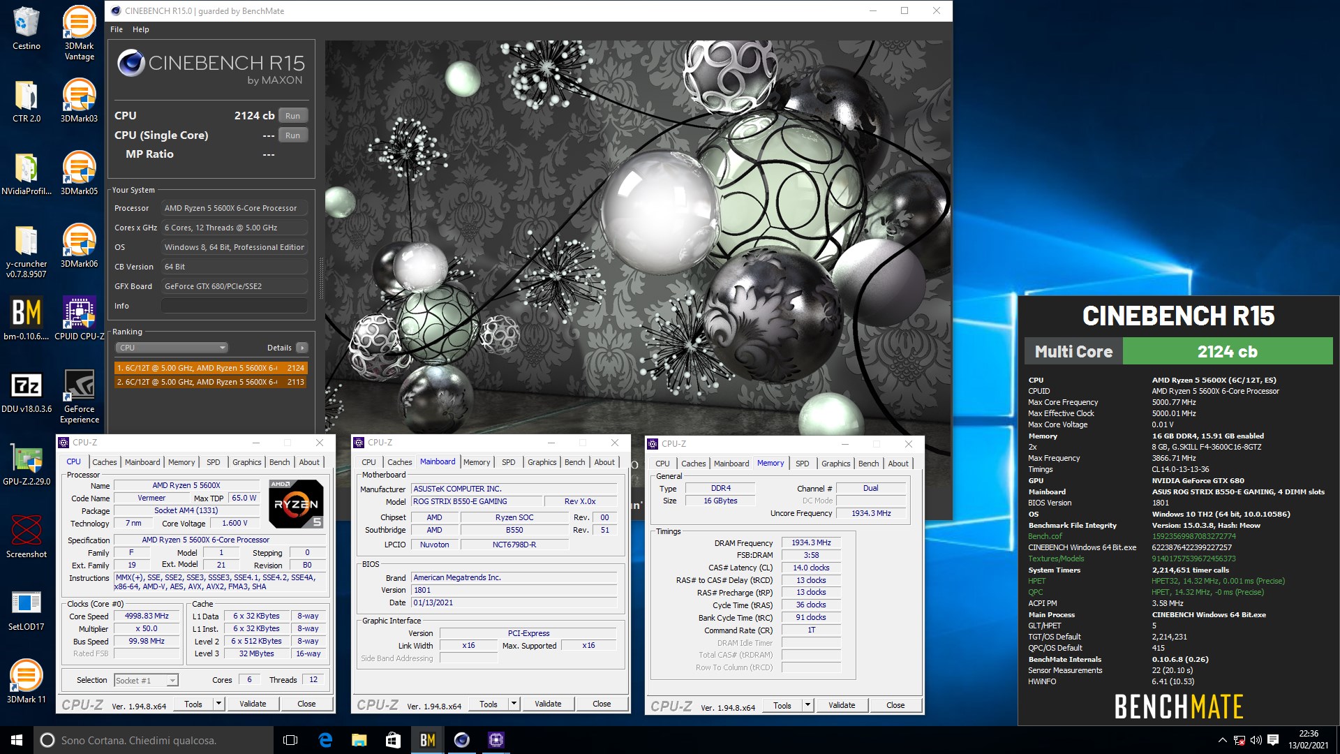Screen dimensions: 1340x754
Task: Expand ranking Details arrow in Cinebench
Action: click(302, 348)
